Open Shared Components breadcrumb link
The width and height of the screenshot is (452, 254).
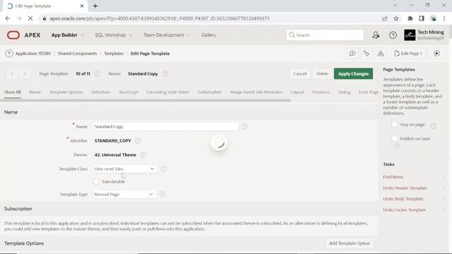click(x=77, y=54)
